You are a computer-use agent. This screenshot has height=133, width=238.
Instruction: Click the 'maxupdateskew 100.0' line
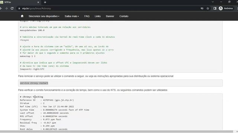click(x=32, y=30)
